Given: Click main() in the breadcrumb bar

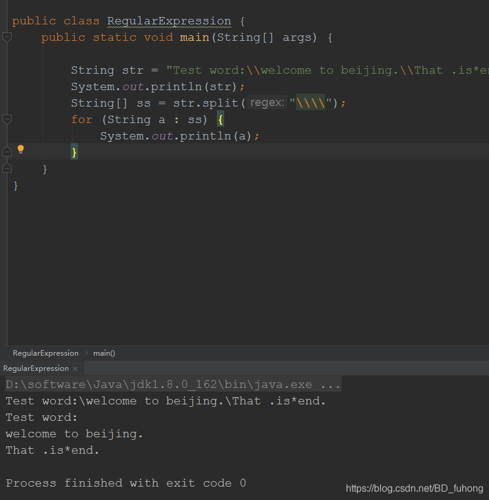Looking at the screenshot, I should pyautogui.click(x=104, y=353).
